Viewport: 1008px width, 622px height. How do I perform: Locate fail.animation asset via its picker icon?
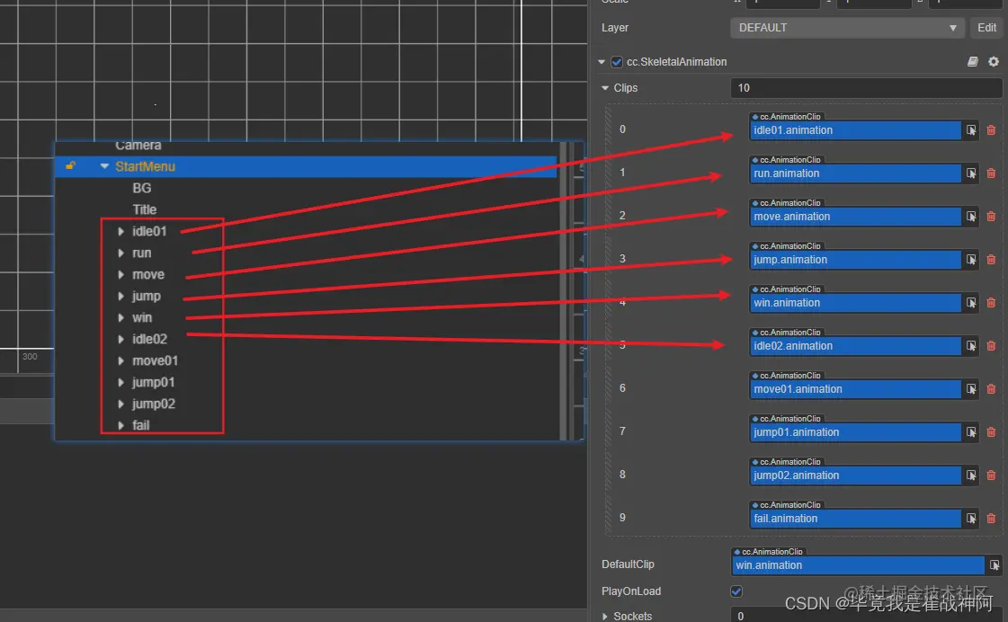click(x=971, y=519)
